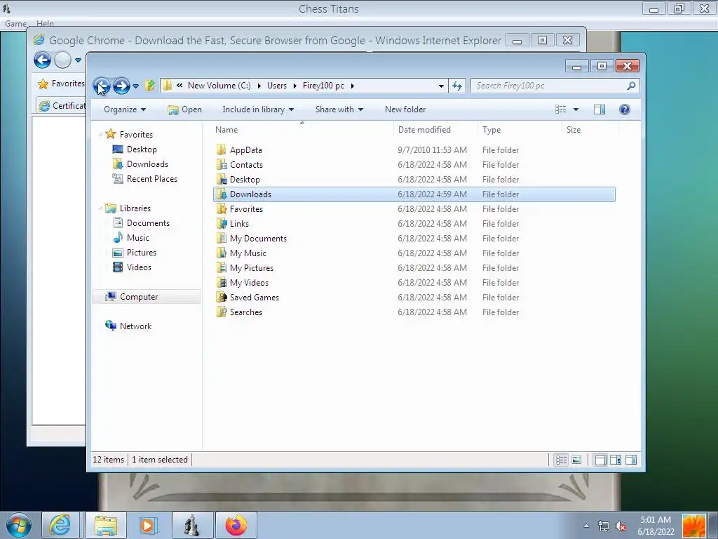Click the muted volume tray icon
Viewport: 718px width, 539px height.
click(621, 526)
